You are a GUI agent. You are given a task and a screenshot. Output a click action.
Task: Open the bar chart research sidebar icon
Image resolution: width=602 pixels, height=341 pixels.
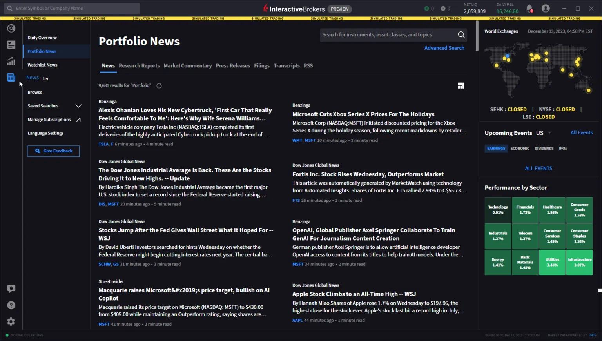coord(11,61)
